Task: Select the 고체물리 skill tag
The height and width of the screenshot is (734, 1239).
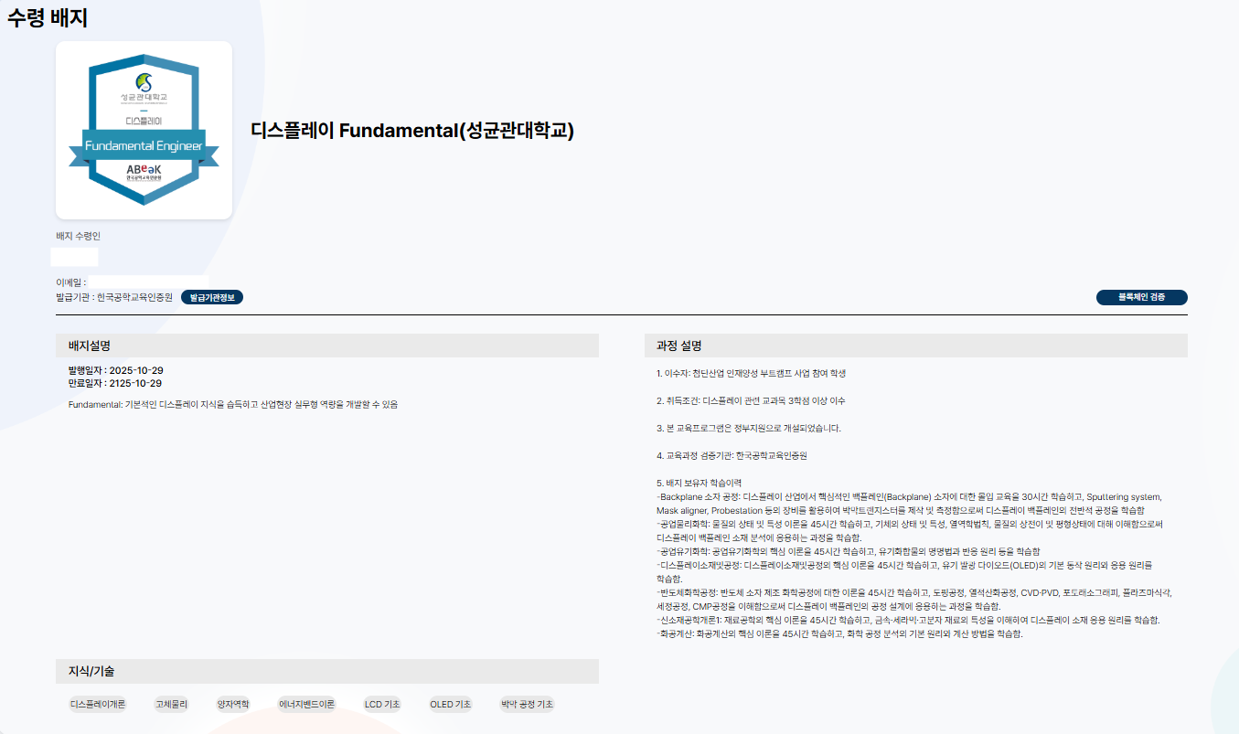Action: [171, 705]
